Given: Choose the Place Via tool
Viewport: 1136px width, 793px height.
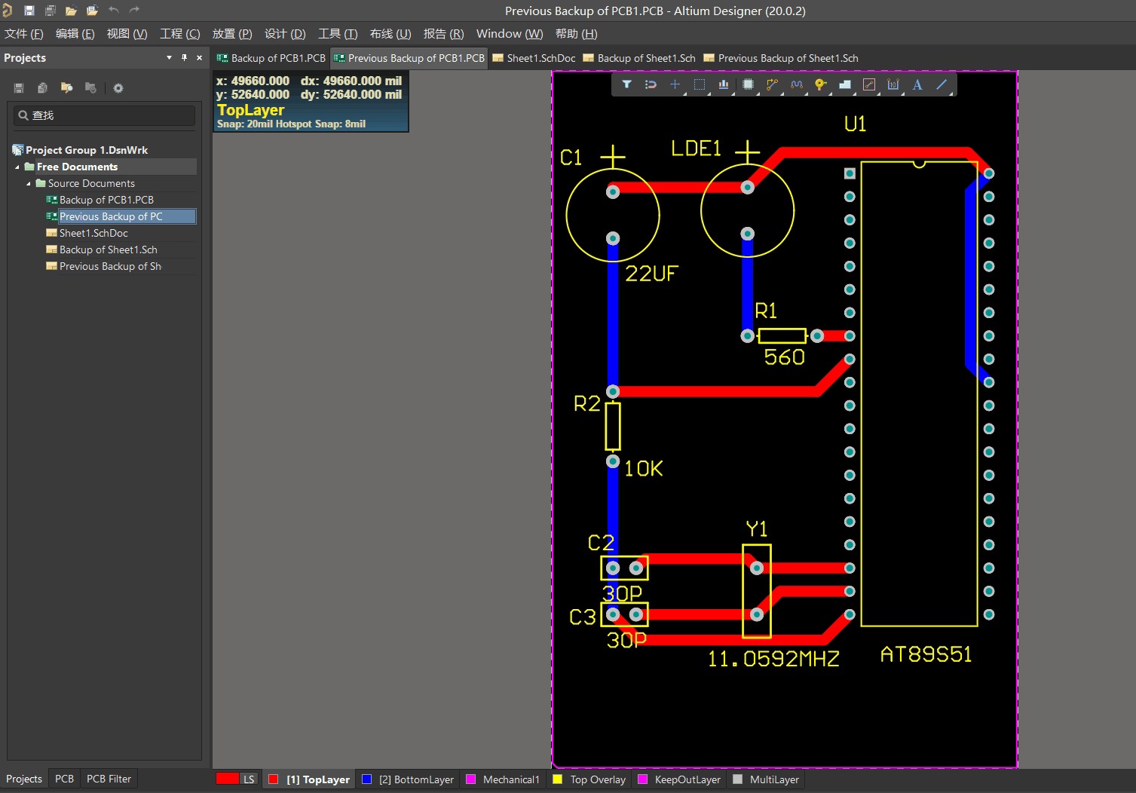Looking at the screenshot, I should [821, 84].
